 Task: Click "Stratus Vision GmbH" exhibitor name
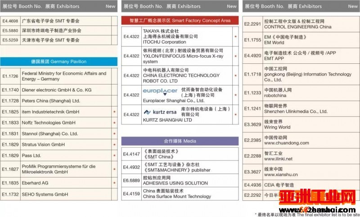point(43,145)
